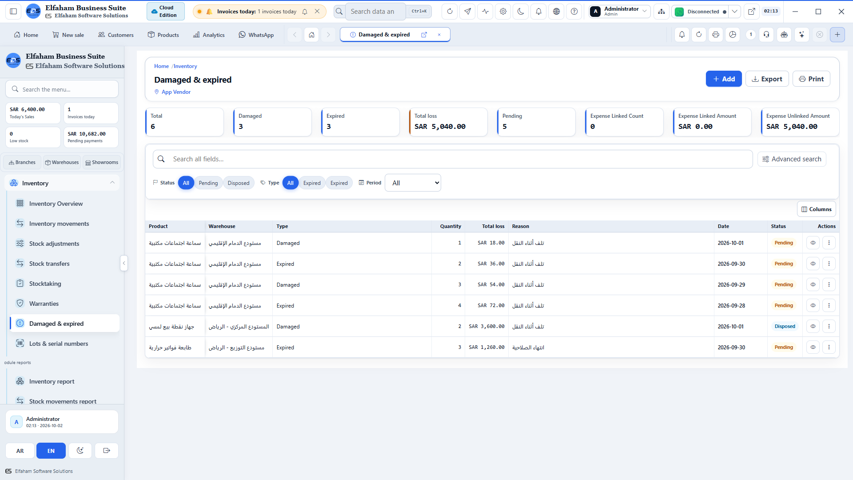Open the headset support icon
The image size is (853, 480).
click(x=767, y=35)
